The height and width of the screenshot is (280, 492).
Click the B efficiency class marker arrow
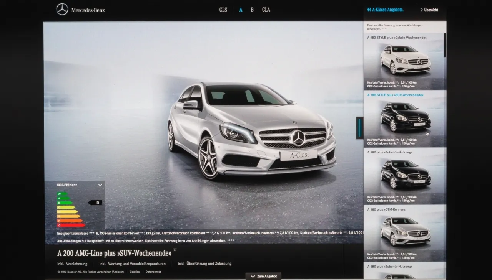tap(95, 203)
